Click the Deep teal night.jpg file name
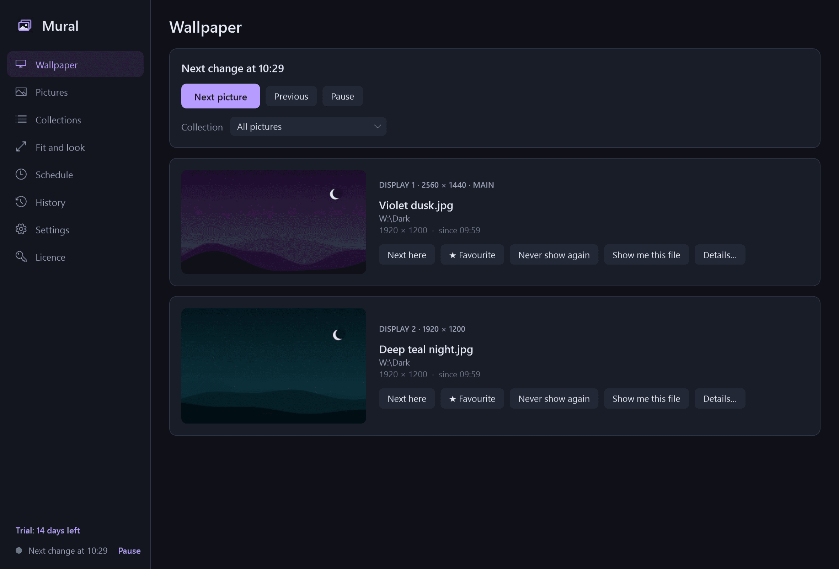 coord(426,349)
